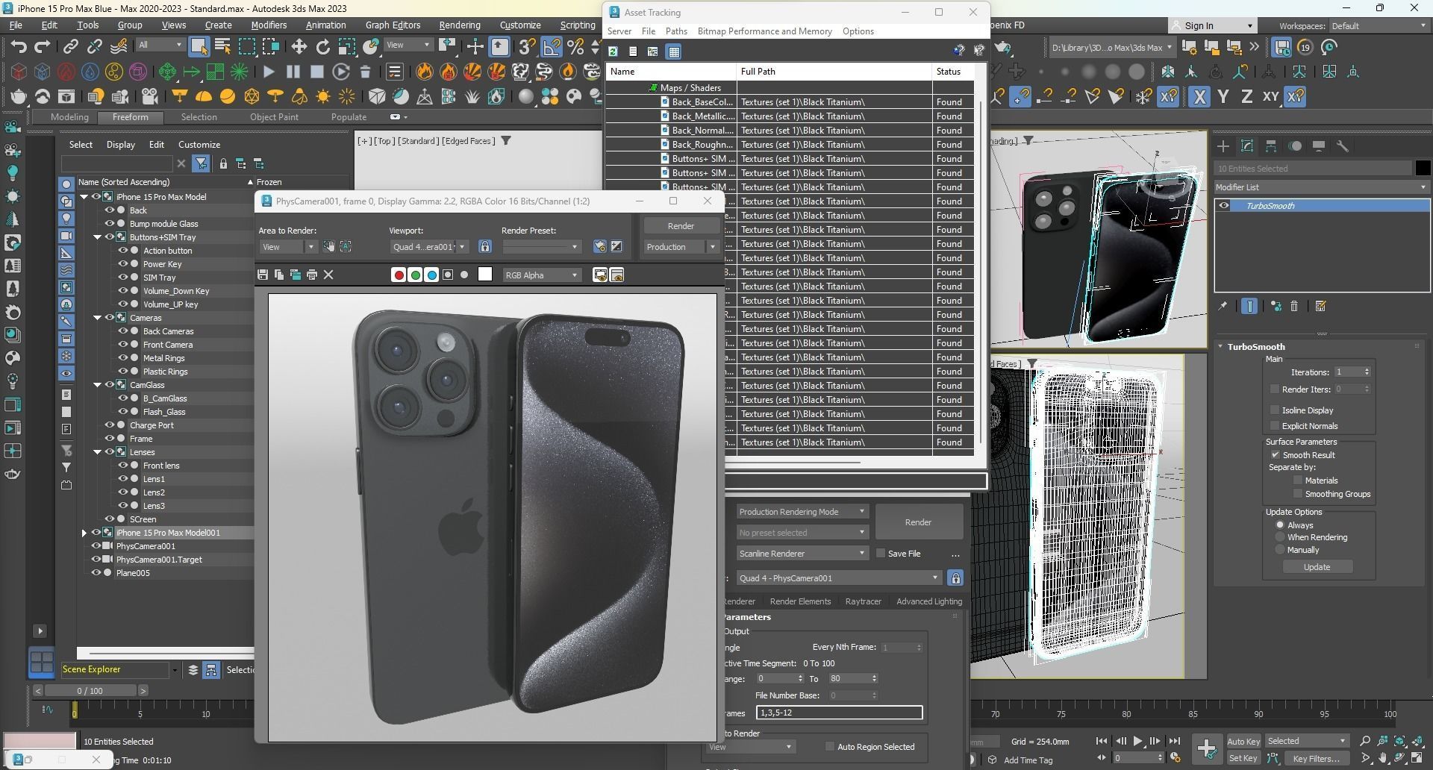
Task: Toggle green channel in render window
Action: point(415,275)
